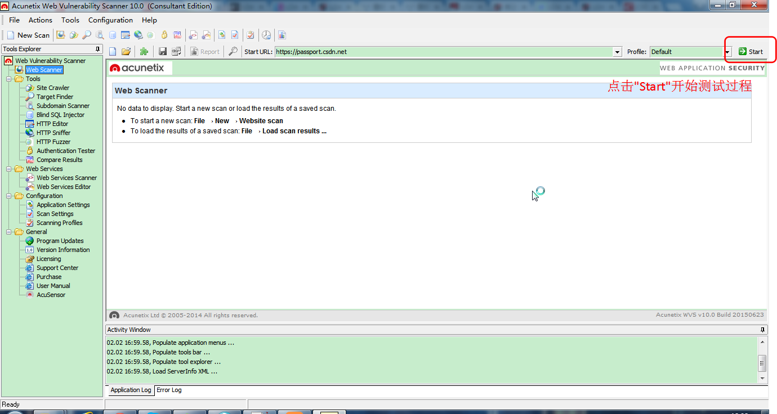777x414 pixels.
Task: Switch to the Application Log tab
Action: [x=131, y=390]
